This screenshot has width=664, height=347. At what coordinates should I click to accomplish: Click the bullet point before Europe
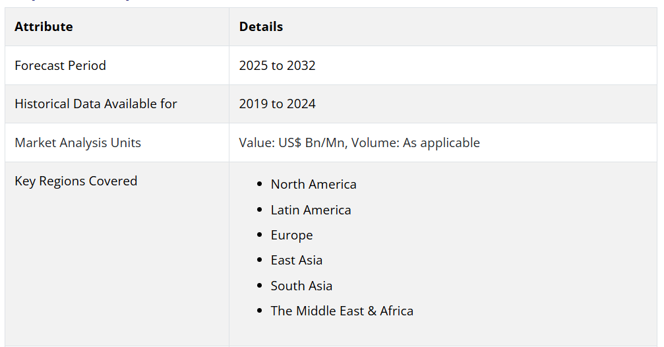[259, 236]
